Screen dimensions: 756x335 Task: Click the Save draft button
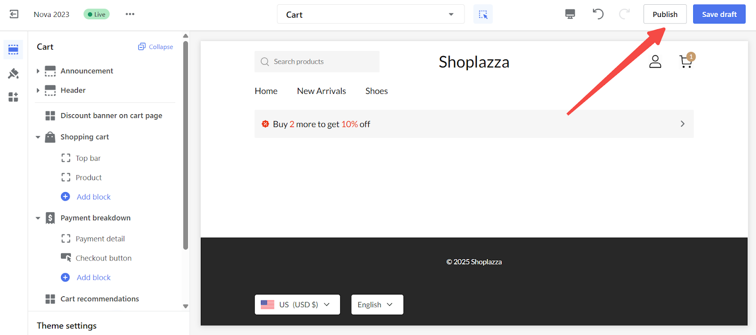click(x=719, y=14)
